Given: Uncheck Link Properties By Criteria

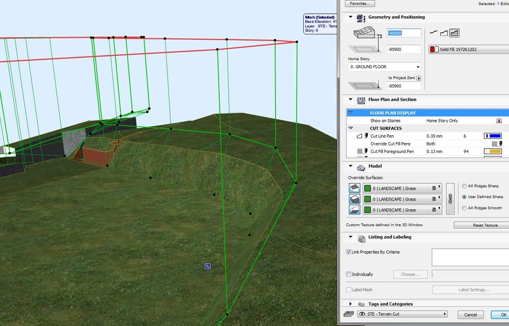Looking at the screenshot, I should (349, 252).
